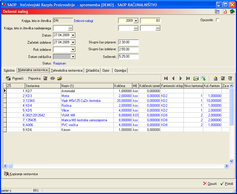Click the Potrdi confirm button
Image resolution: width=237 pixels, height=194 pixels.
point(226,184)
